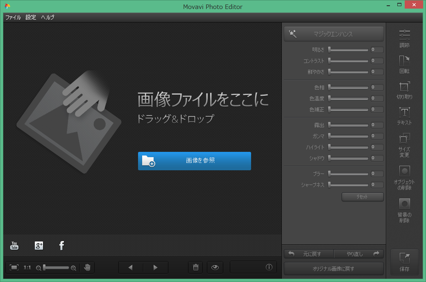Viewport: 426px width, 282px height.
Task: Toggle fit-to-screen view icon
Action: point(14,267)
